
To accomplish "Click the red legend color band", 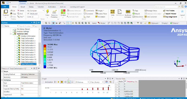I will [45, 46].
